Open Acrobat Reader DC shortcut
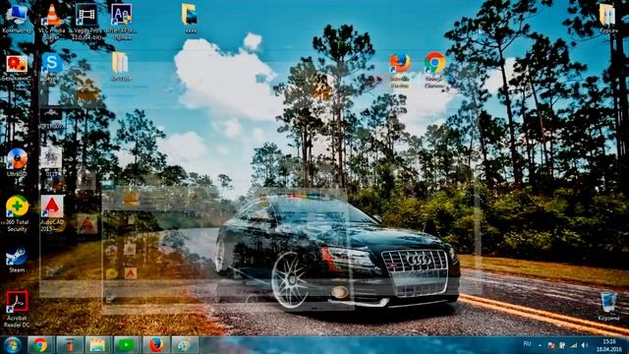Image resolution: width=629 pixels, height=354 pixels. [x=17, y=309]
